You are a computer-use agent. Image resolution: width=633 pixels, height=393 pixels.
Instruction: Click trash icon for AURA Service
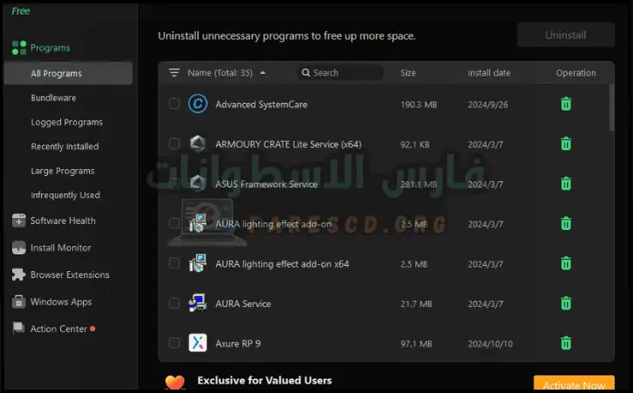566,303
